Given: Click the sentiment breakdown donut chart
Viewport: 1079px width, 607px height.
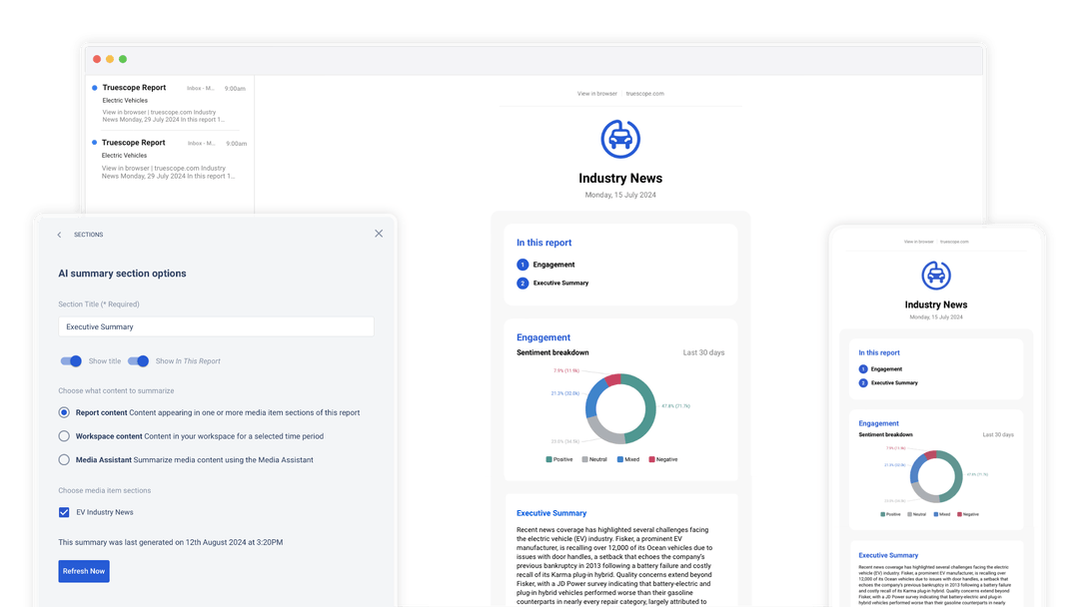Looking at the screenshot, I should [620, 409].
